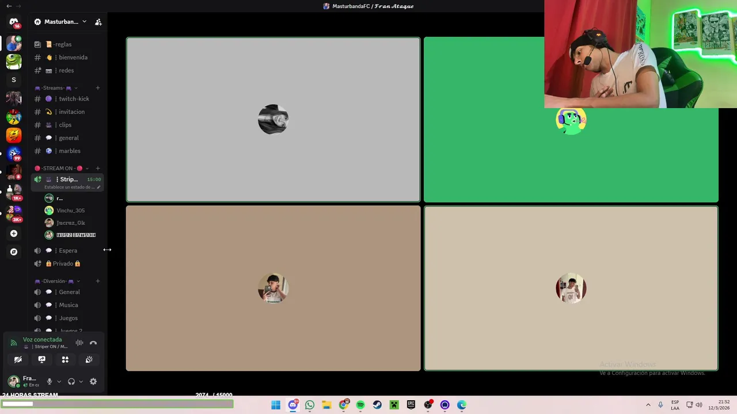The height and width of the screenshot is (414, 737).
Task: Create channel in Diversión category
Action: [x=98, y=281]
